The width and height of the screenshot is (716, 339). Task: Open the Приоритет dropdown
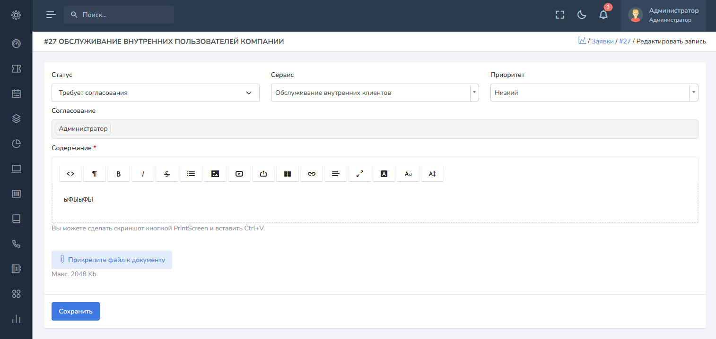point(594,93)
